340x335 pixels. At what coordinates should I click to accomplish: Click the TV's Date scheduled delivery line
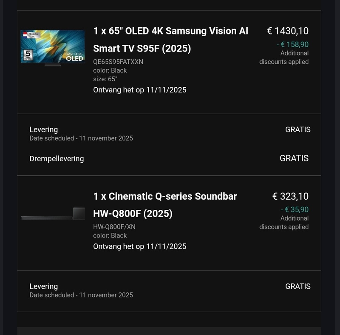pos(81,138)
